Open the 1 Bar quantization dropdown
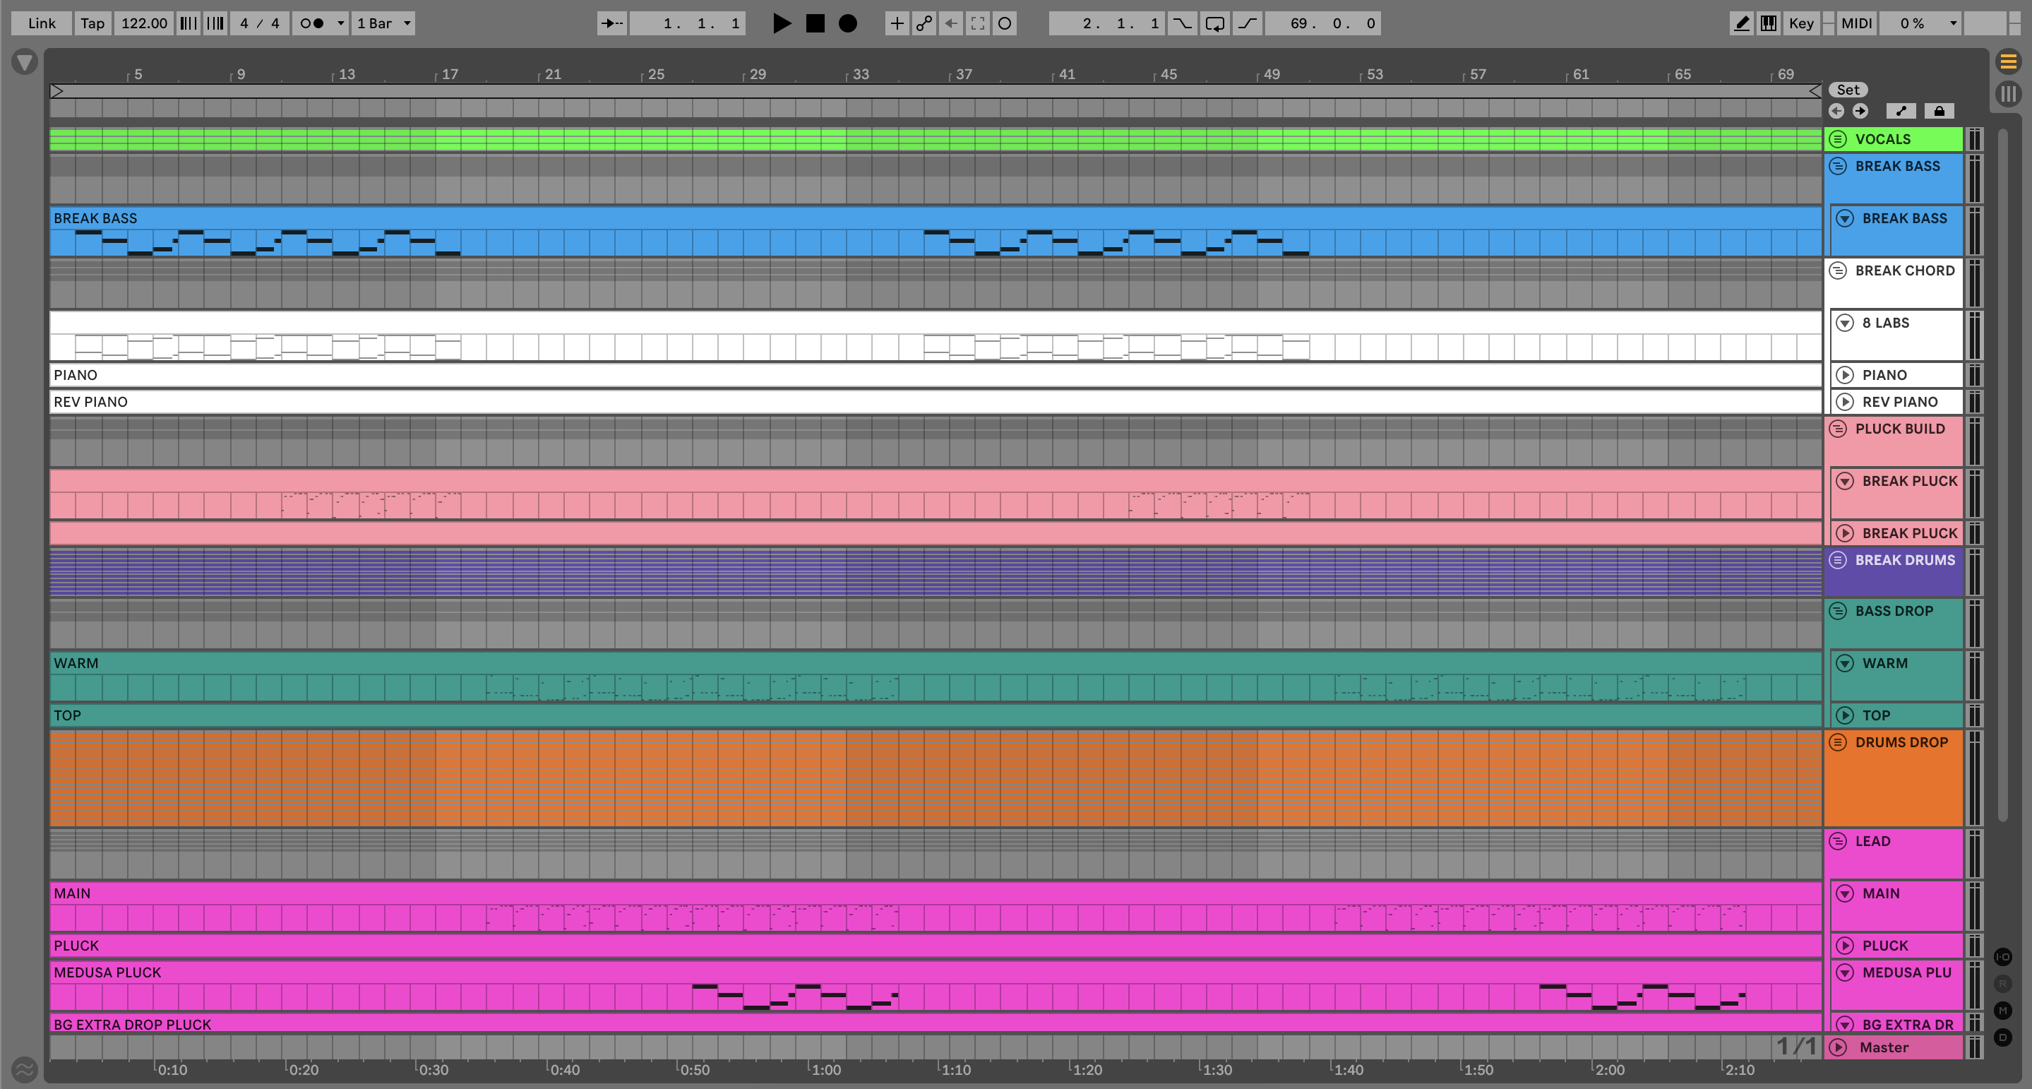The width and height of the screenshot is (2032, 1089). [x=383, y=24]
